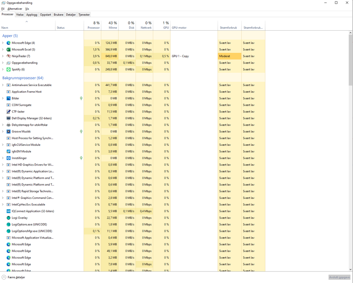Click the Logi Overlay icon
Screen dimensions: 353x283
[9, 218]
